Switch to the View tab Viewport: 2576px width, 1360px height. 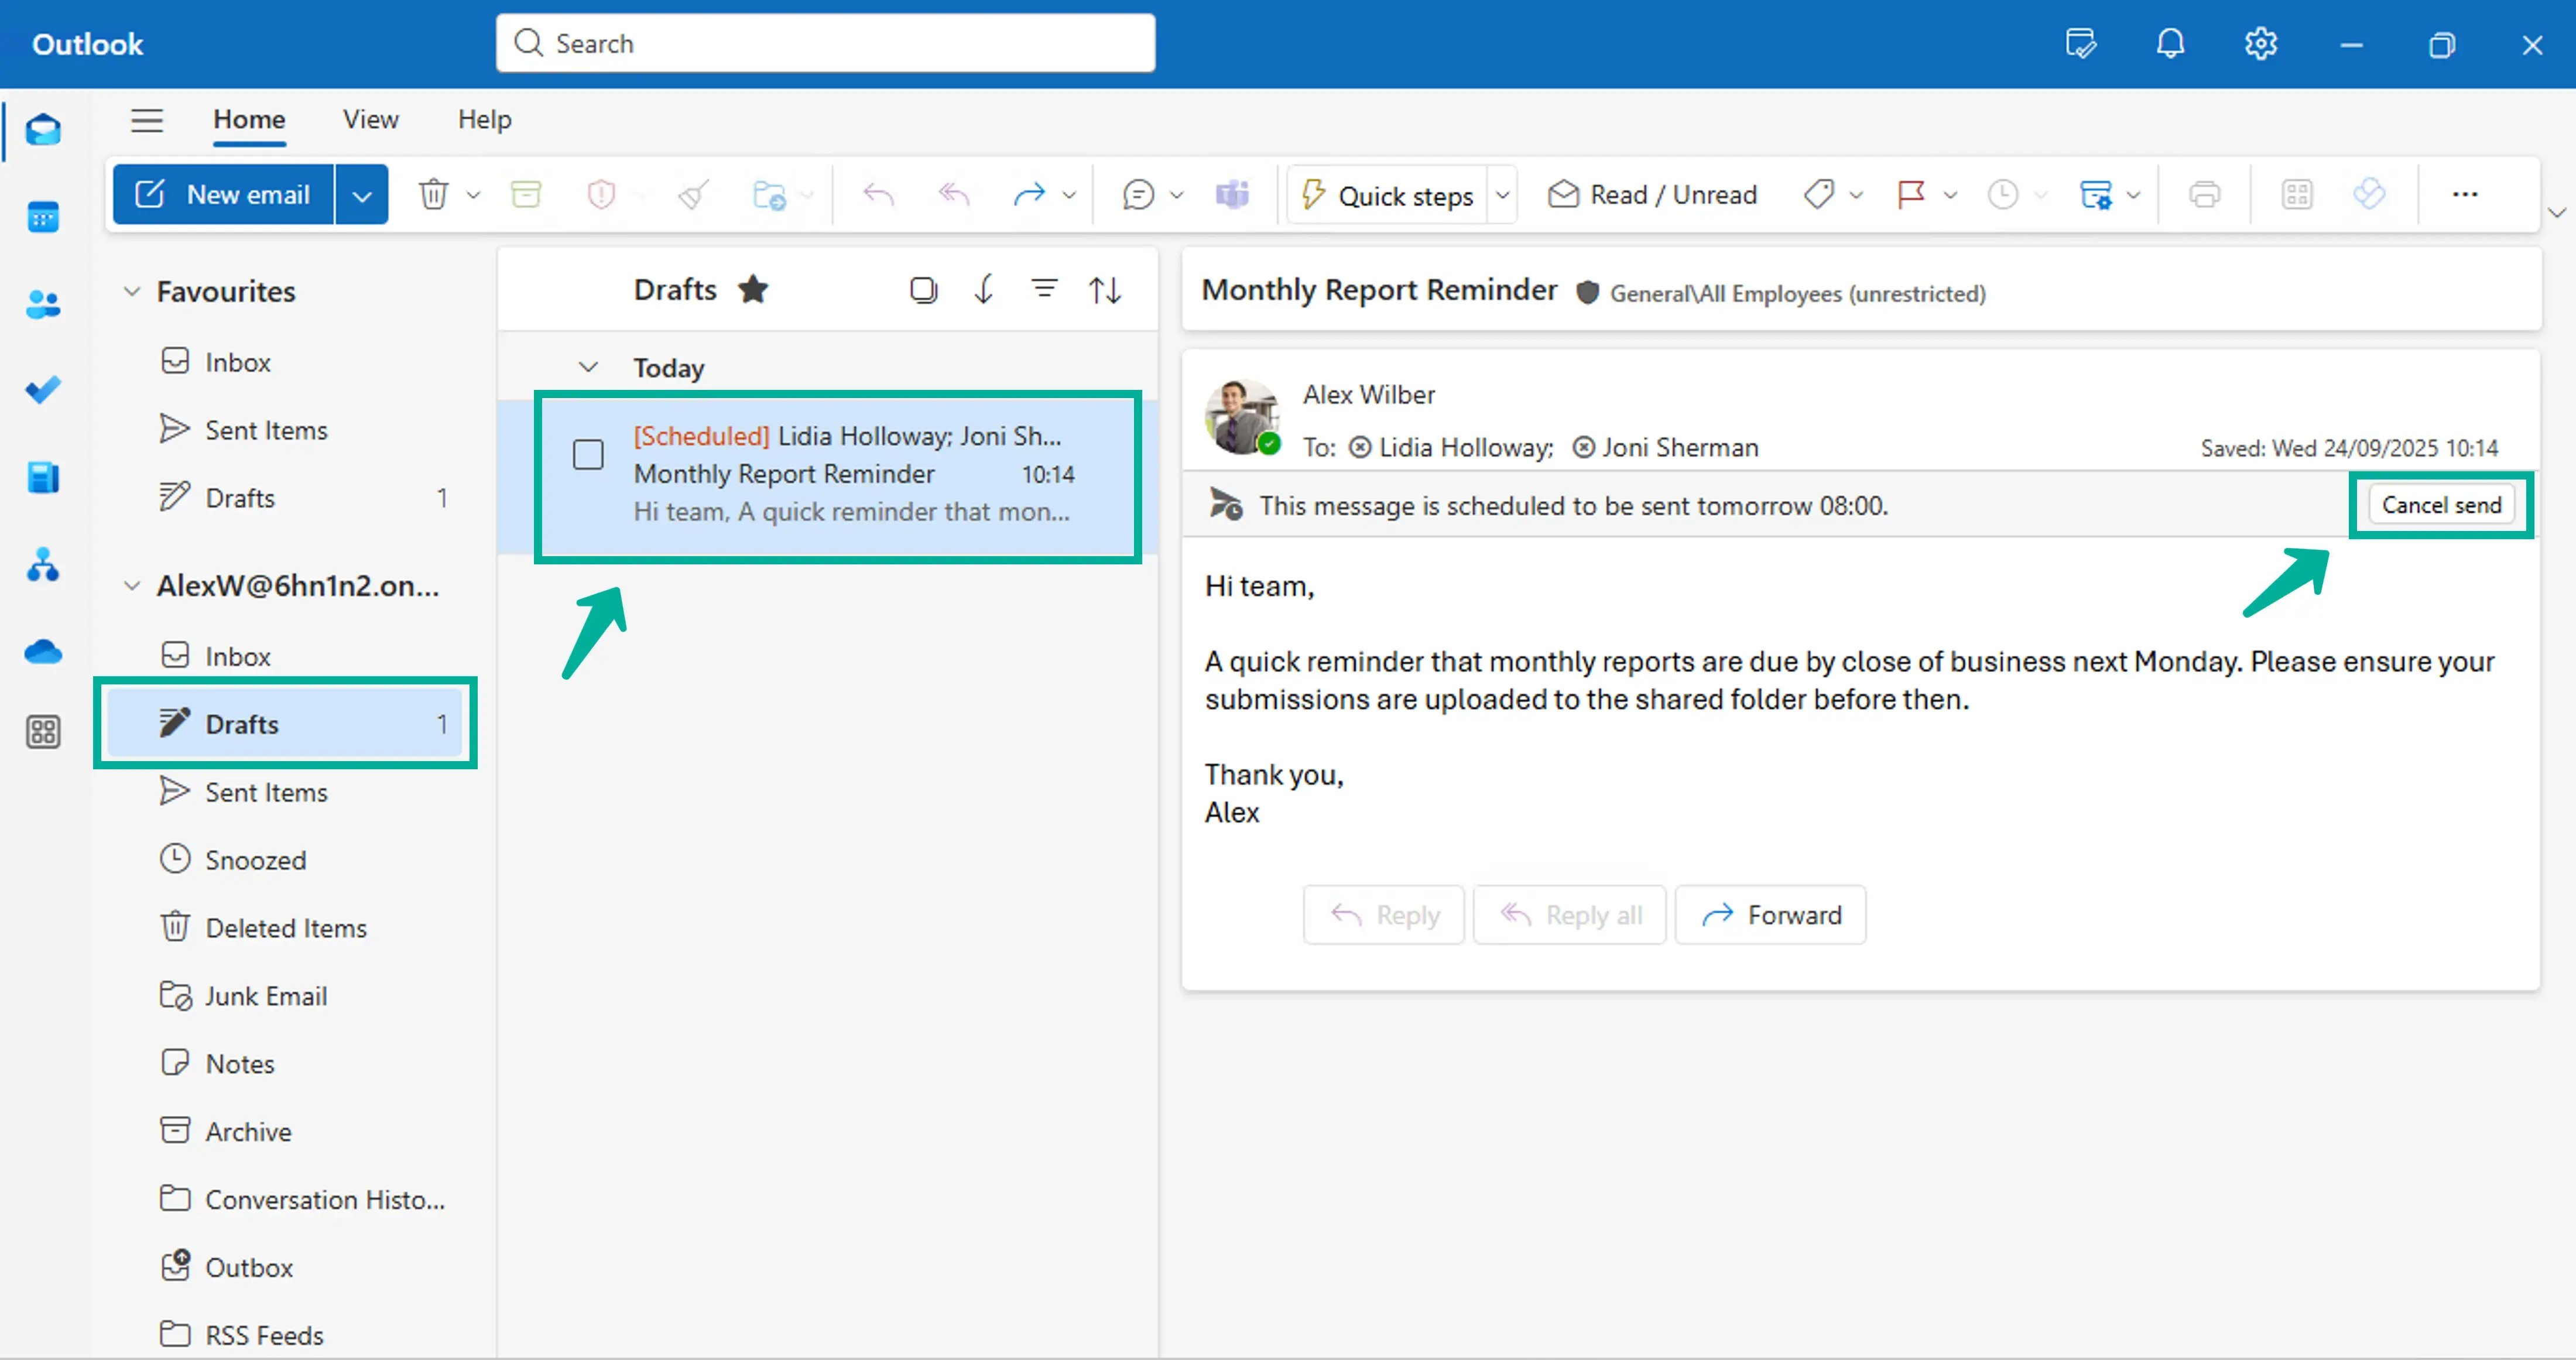click(x=370, y=119)
